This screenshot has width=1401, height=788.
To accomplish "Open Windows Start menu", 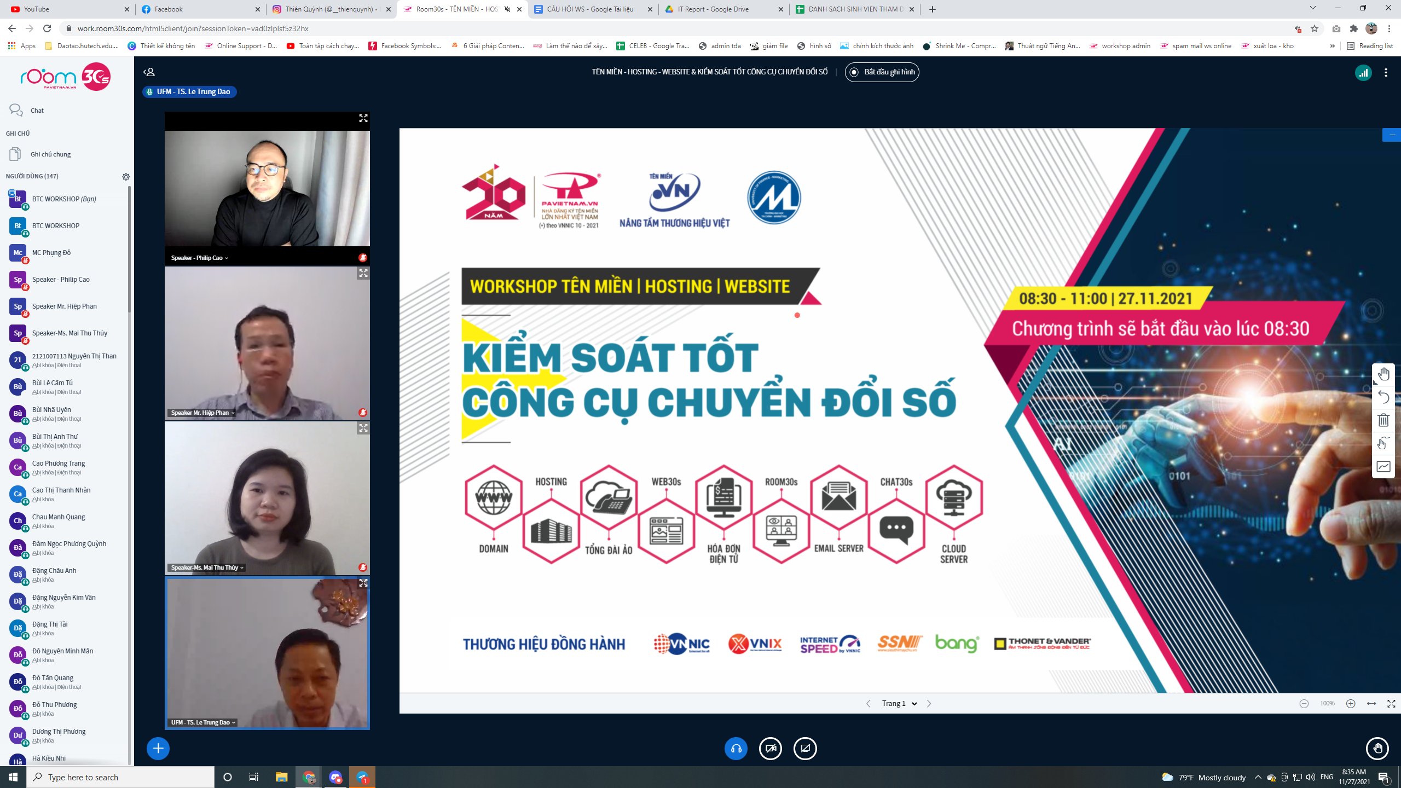I will tap(13, 777).
